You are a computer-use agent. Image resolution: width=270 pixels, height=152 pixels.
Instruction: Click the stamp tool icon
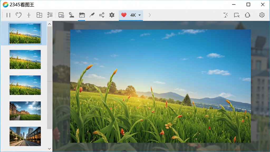[71, 15]
